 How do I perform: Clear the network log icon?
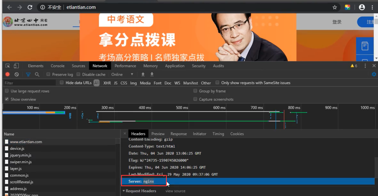coord(17,74)
